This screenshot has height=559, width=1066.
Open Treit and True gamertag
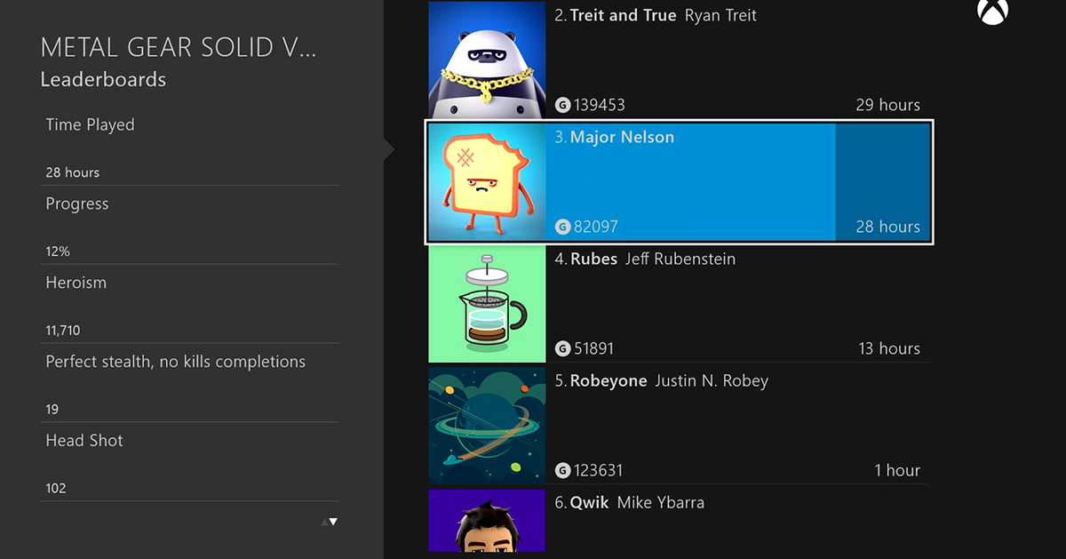[623, 15]
